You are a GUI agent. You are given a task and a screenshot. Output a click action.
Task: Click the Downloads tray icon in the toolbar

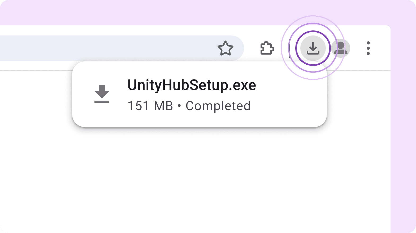[313, 48]
